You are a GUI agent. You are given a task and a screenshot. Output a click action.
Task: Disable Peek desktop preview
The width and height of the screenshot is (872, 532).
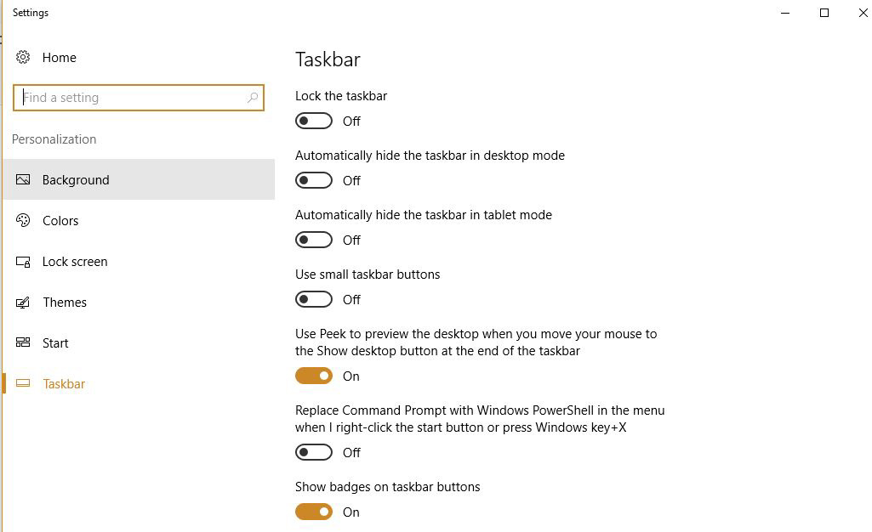click(313, 376)
